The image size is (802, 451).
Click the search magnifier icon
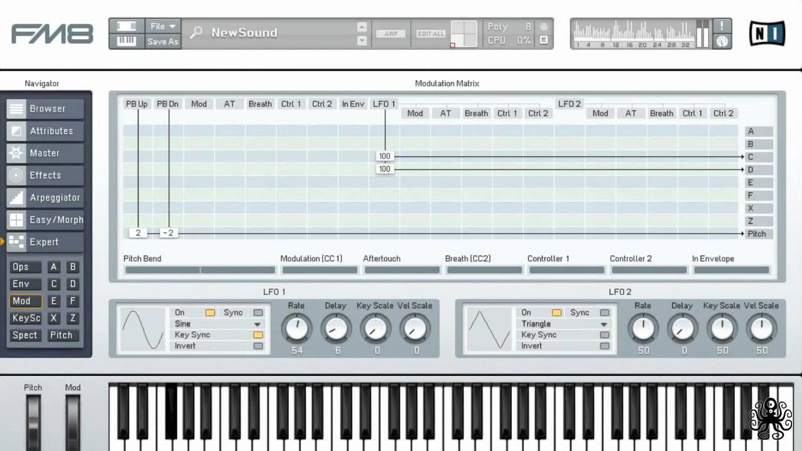click(x=196, y=33)
